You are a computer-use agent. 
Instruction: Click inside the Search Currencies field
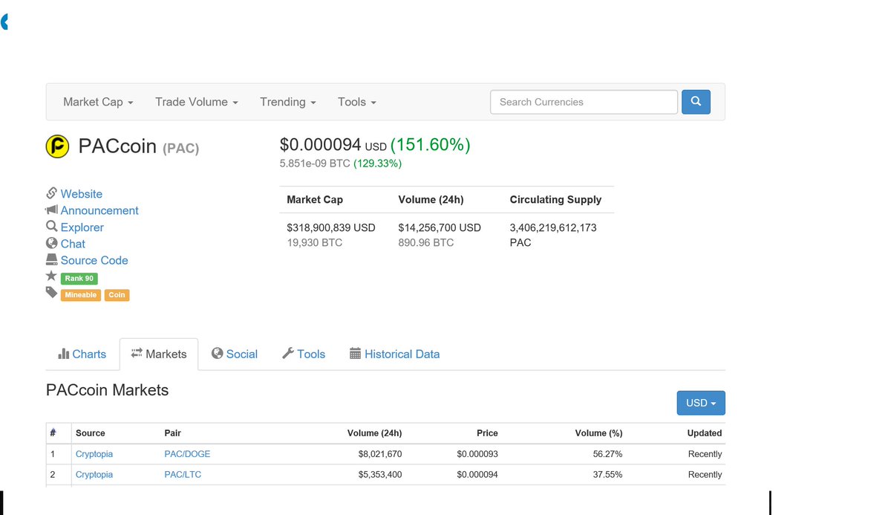pyautogui.click(x=583, y=101)
